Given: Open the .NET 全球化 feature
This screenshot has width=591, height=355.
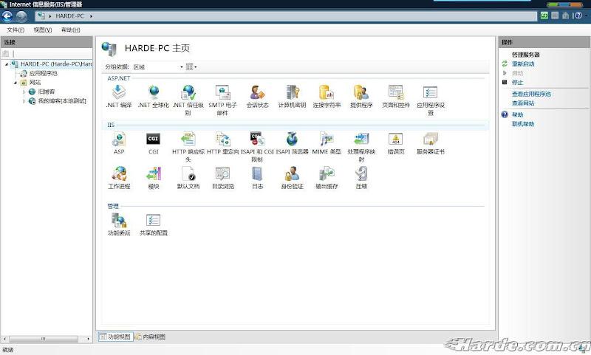Looking at the screenshot, I should click(x=154, y=97).
